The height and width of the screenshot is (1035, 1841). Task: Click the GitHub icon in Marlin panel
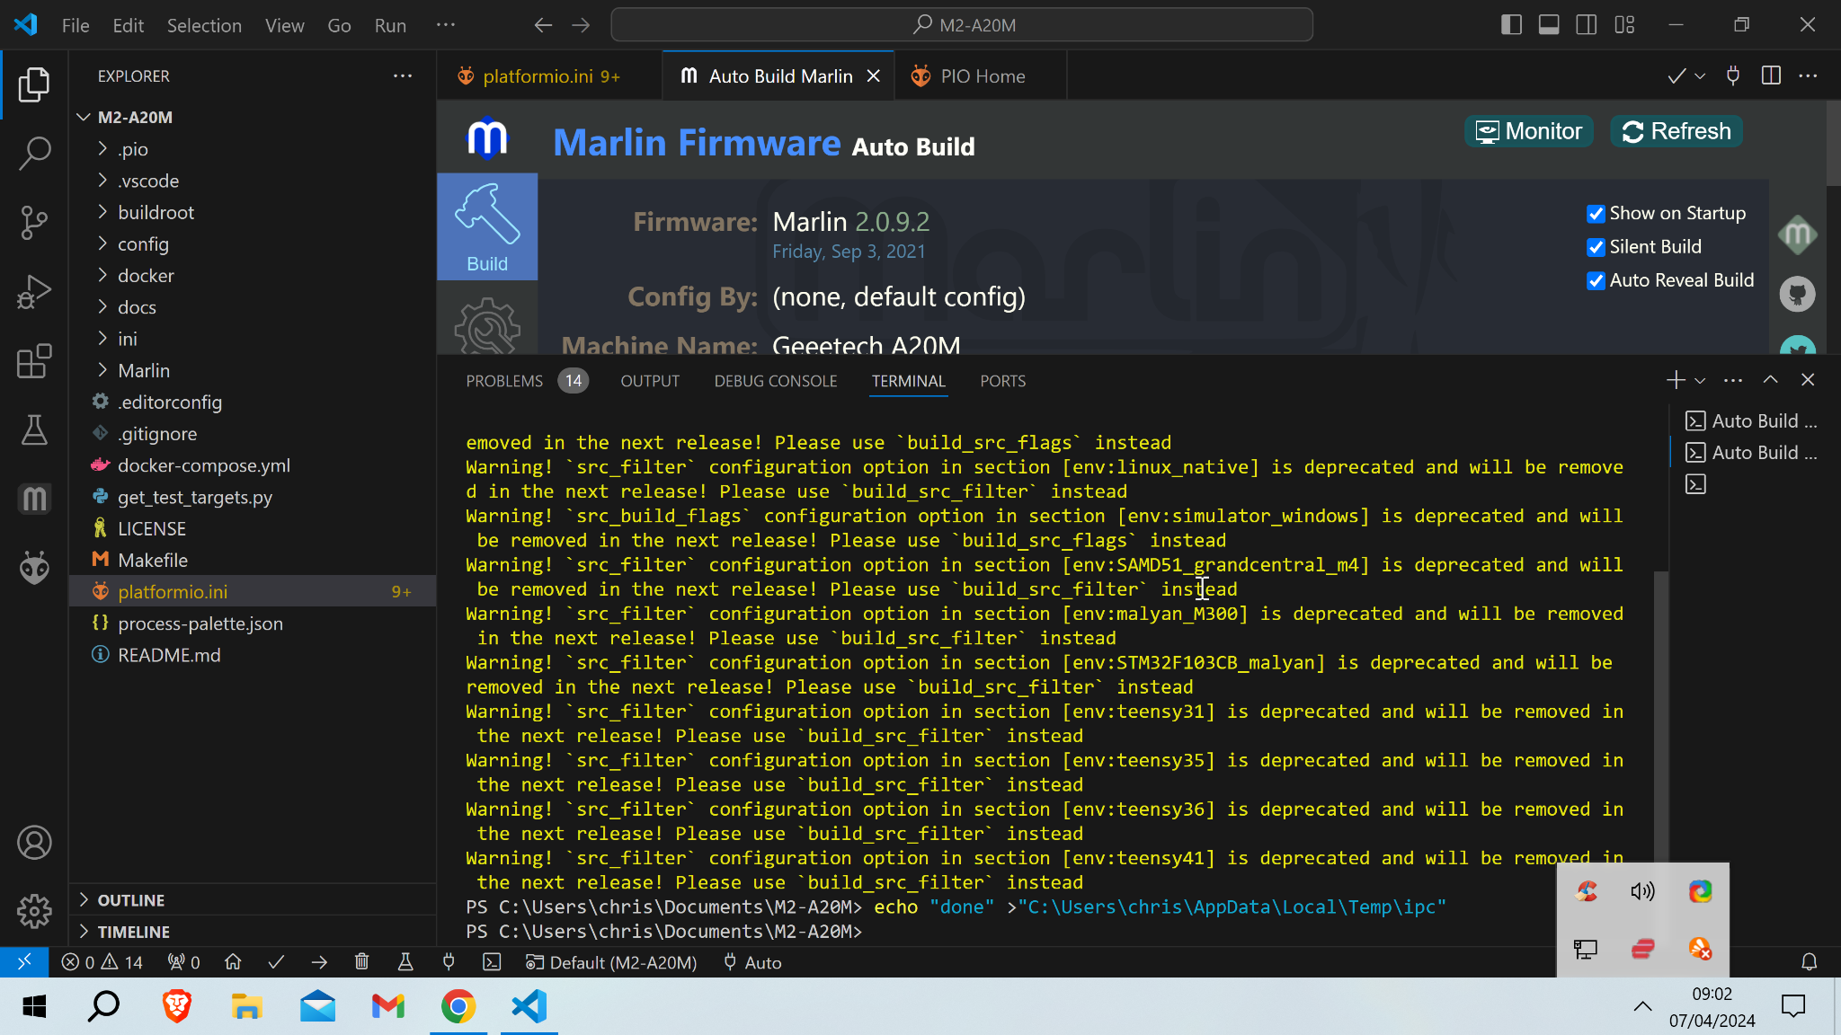click(1797, 294)
